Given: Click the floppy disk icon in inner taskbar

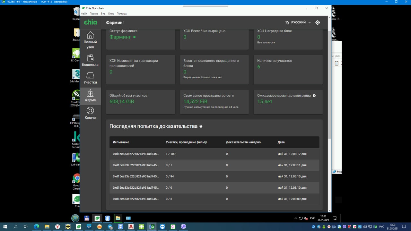Looking at the screenshot, I should tap(87, 218).
